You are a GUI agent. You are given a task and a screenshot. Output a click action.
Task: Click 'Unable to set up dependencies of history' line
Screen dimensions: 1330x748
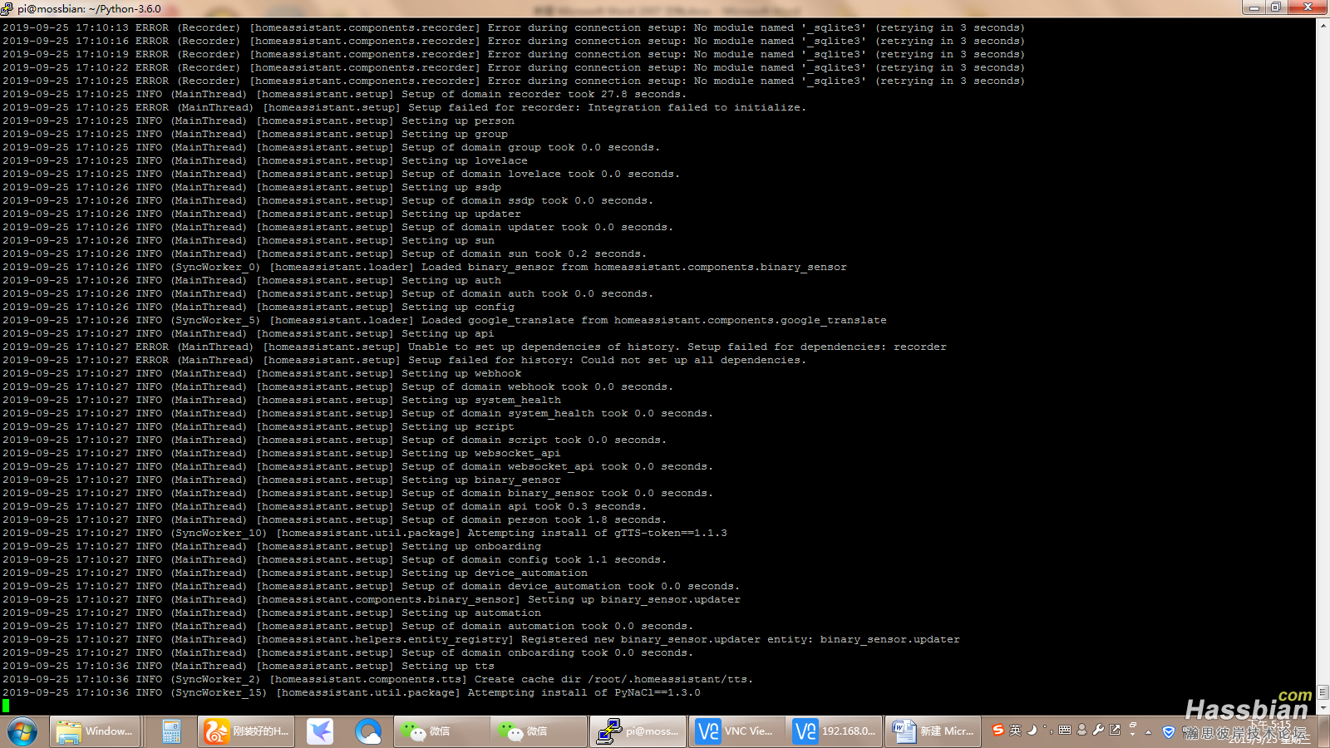(x=475, y=347)
